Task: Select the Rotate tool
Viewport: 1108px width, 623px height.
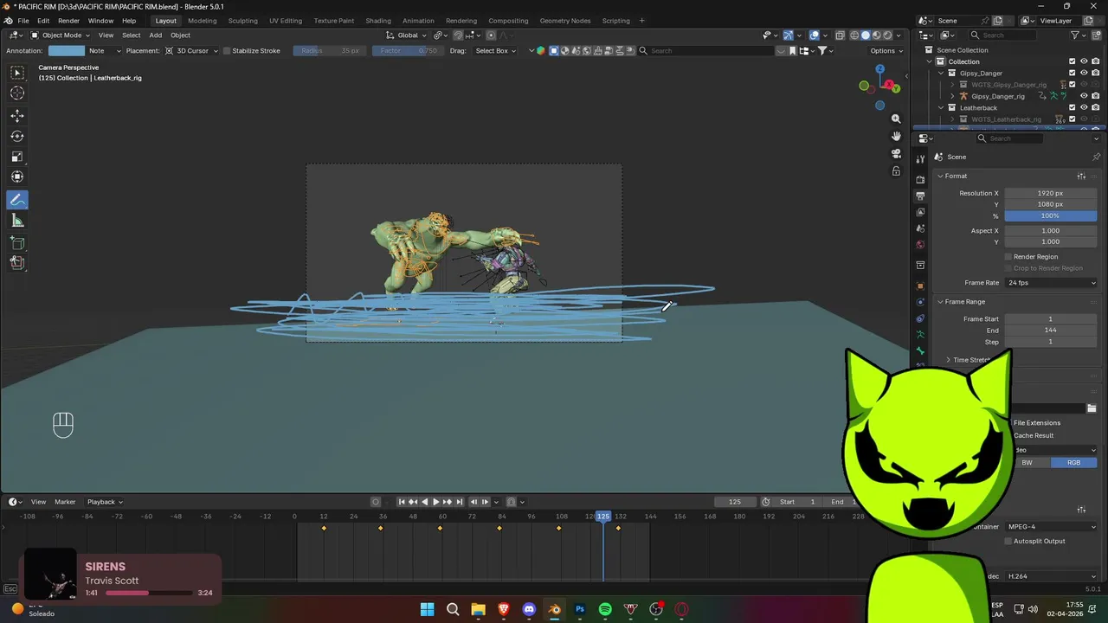Action: click(17, 136)
